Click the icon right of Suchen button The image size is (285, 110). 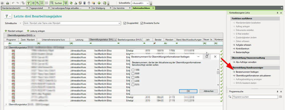click(66, 3)
